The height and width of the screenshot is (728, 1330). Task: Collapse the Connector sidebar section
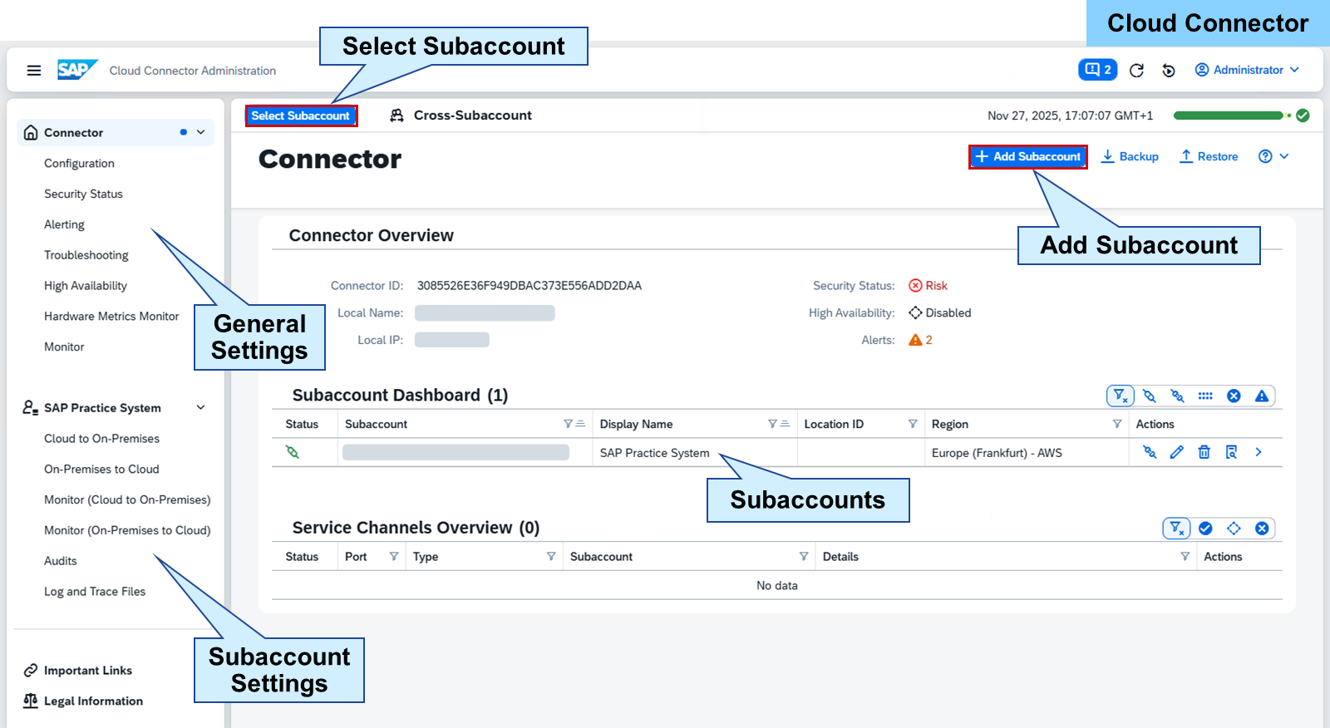[x=200, y=132]
